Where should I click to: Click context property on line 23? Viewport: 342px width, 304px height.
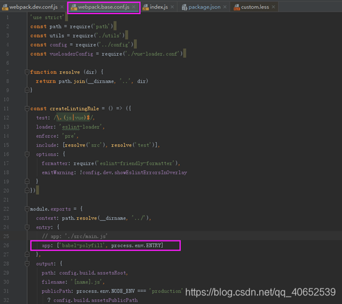tap(46, 218)
